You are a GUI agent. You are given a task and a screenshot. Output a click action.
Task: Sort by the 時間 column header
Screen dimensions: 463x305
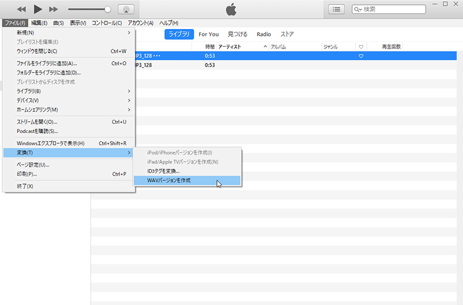(210, 47)
